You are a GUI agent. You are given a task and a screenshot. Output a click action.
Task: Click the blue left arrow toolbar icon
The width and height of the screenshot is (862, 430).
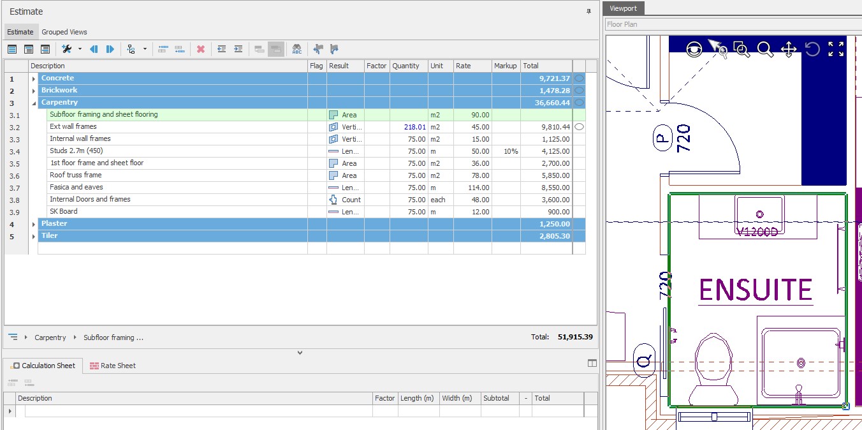pyautogui.click(x=94, y=49)
